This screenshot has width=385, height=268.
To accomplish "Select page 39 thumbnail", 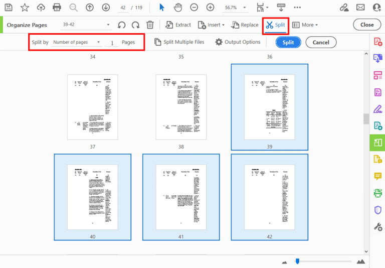I will (x=270, y=107).
